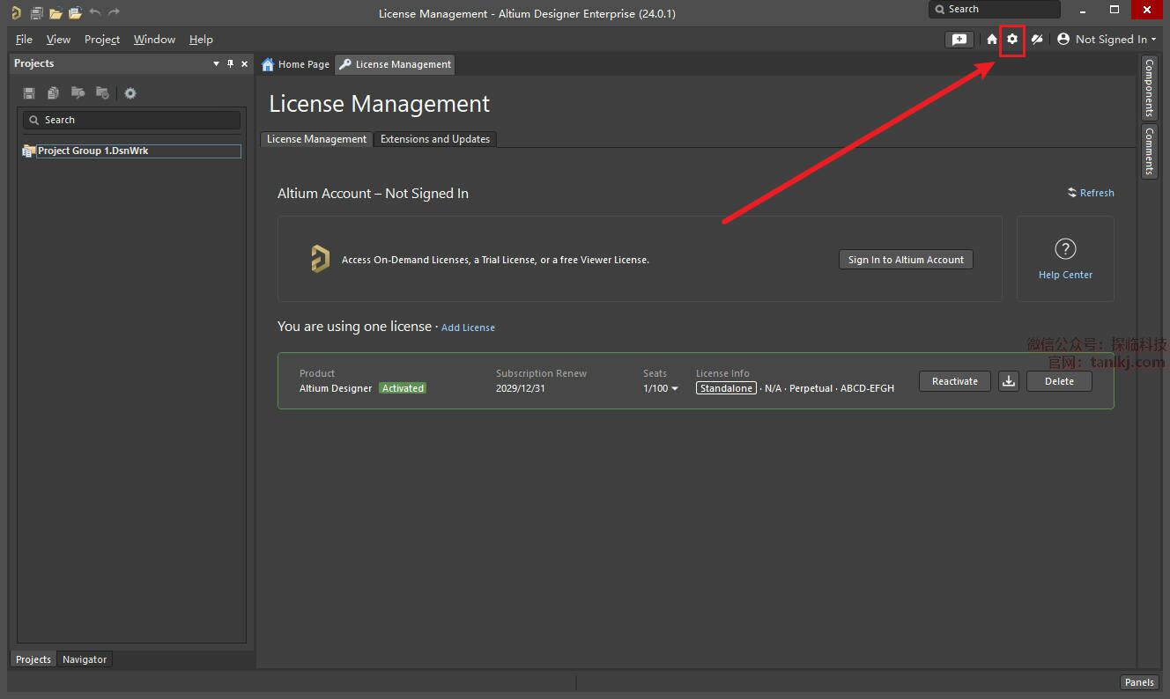Download the license file with the arrow icon
The image size is (1170, 699).
[1009, 381]
